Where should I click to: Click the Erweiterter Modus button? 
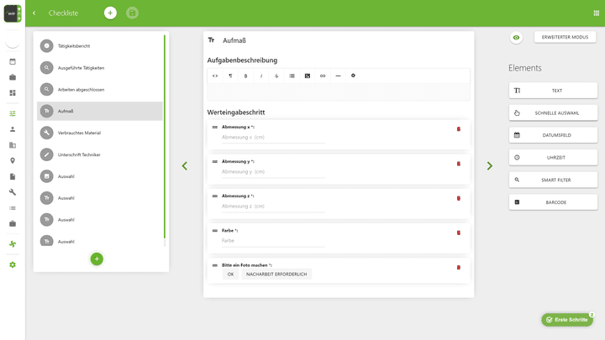pos(565,38)
